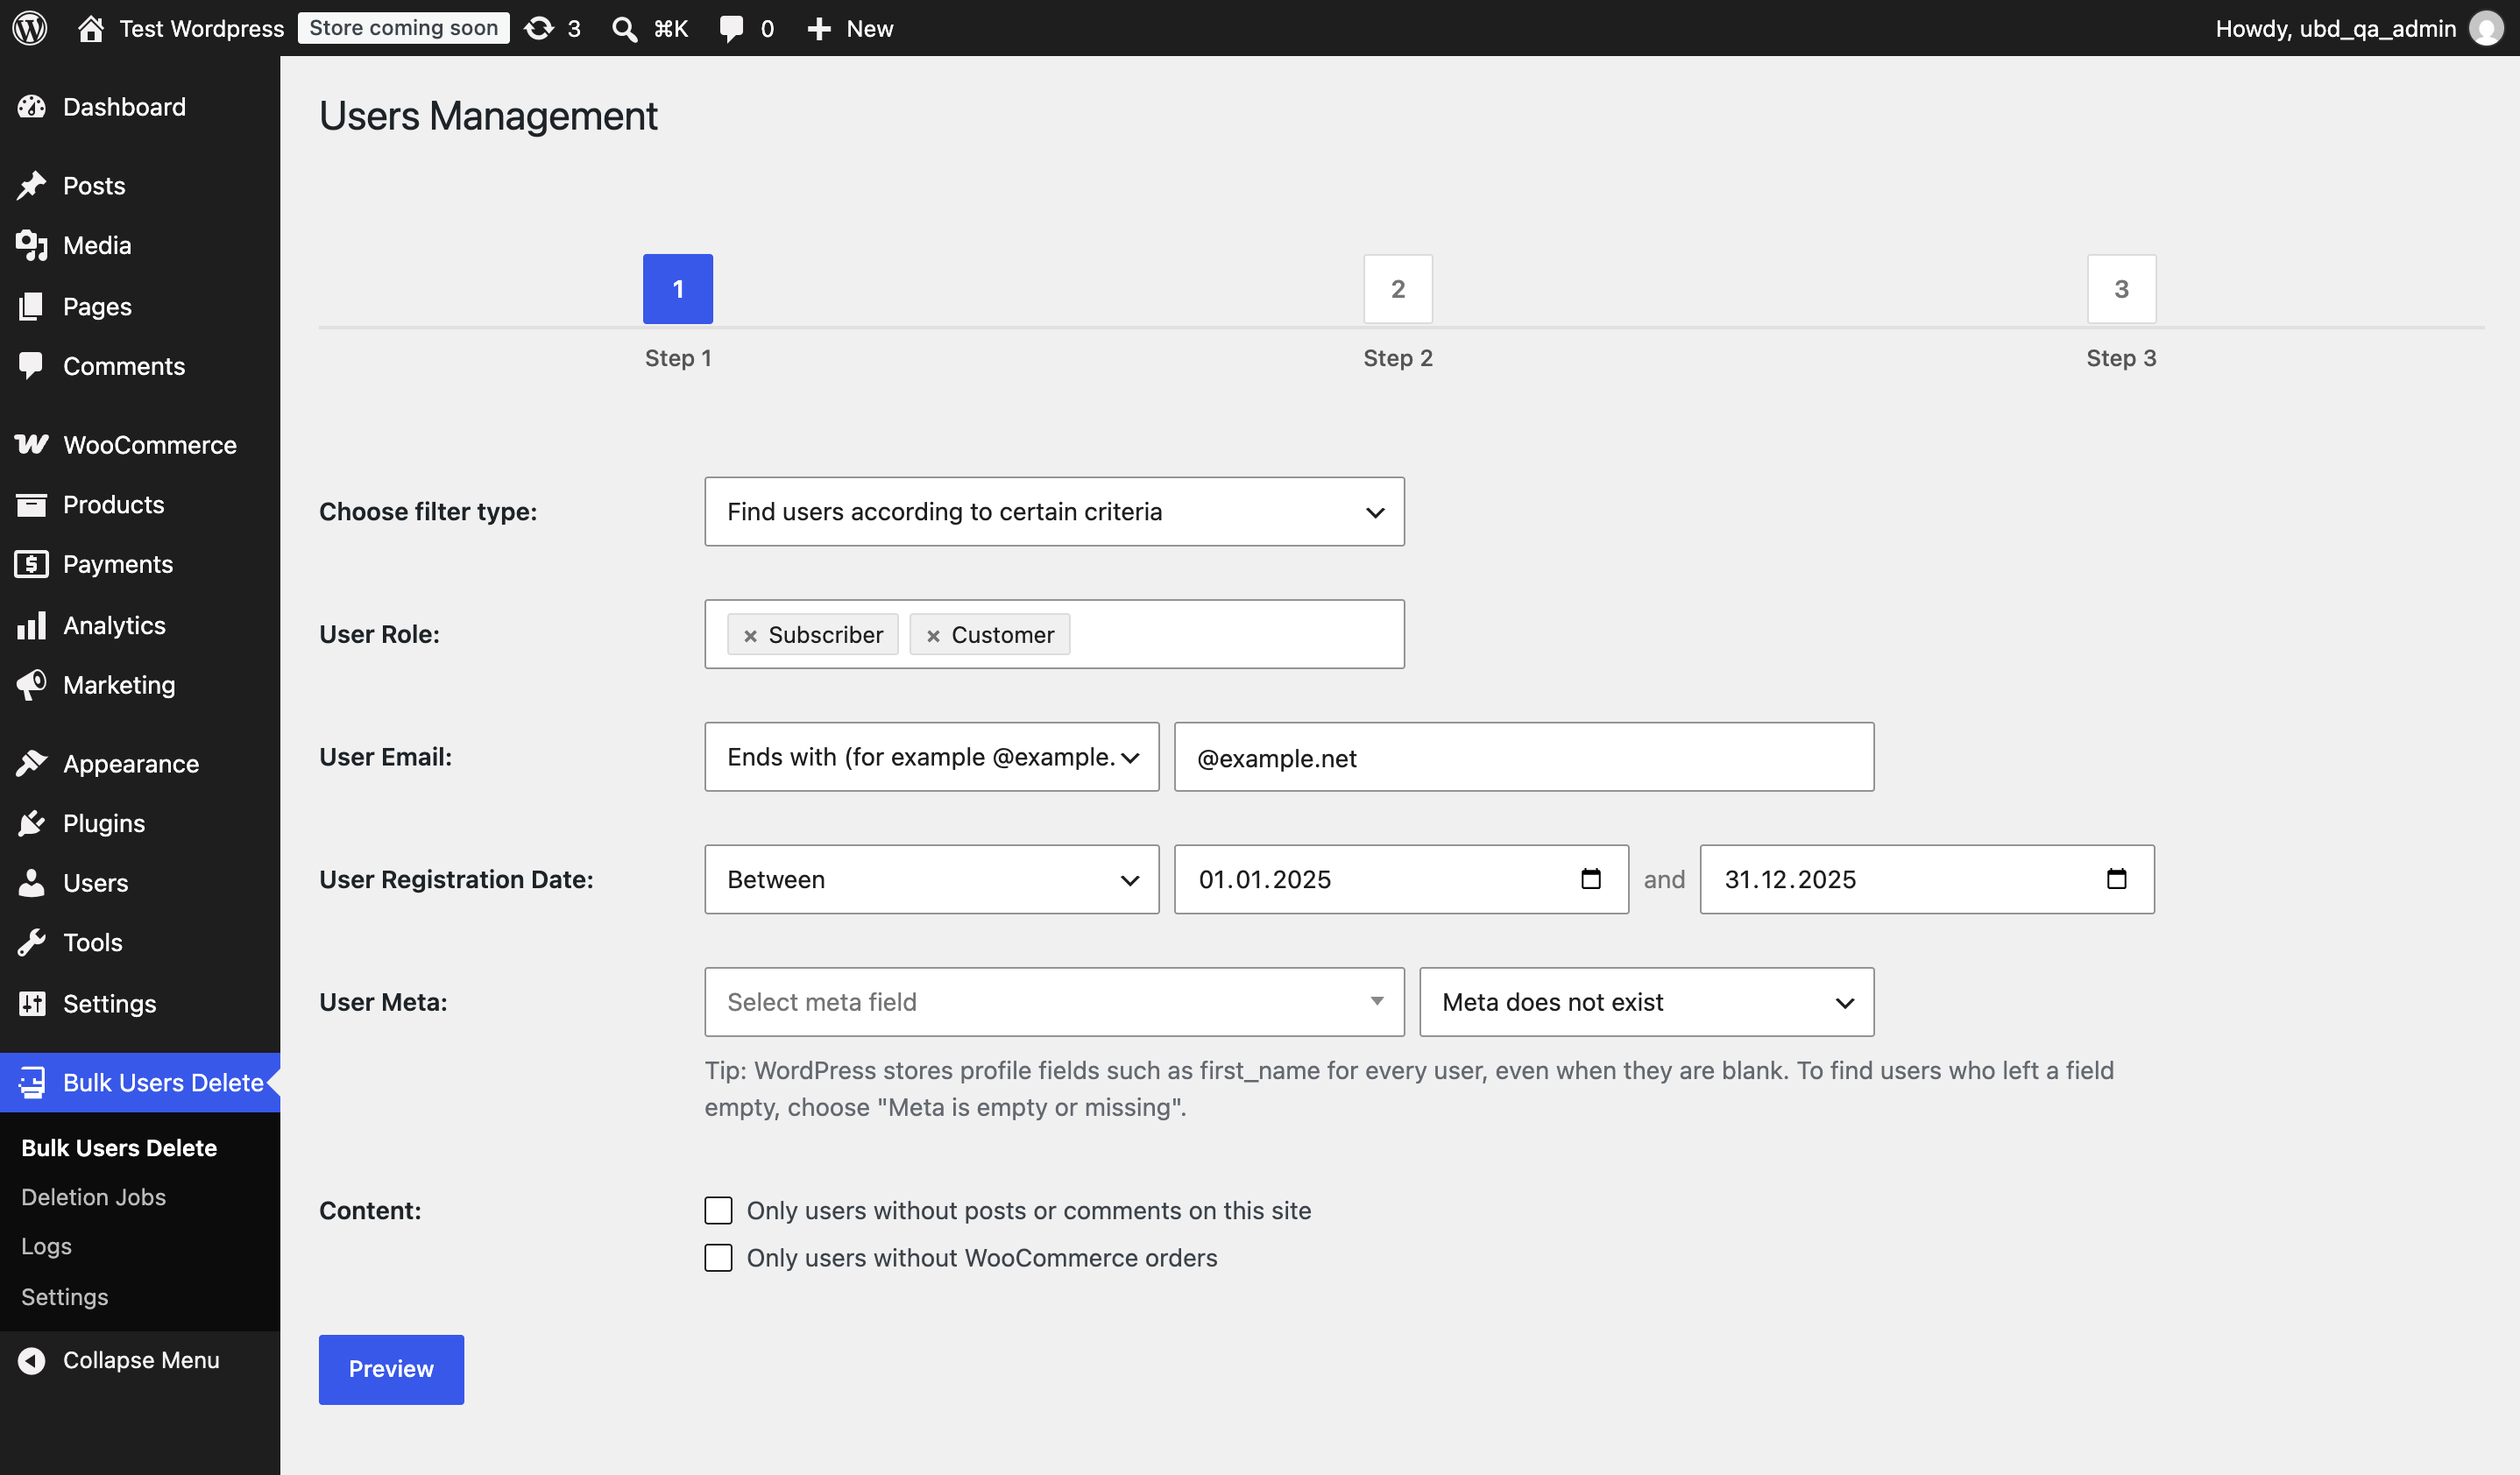Viewport: 2520px width, 1475px height.
Task: Click the blue Preview button
Action: tap(391, 1369)
